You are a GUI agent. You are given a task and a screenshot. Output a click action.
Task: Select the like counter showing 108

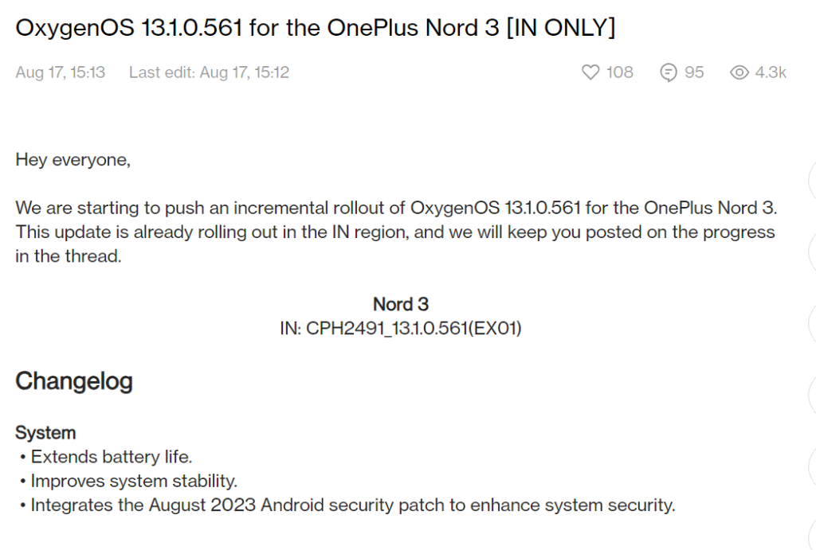(619, 72)
